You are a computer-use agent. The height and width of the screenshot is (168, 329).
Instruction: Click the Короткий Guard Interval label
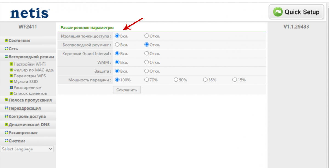coord(87,53)
